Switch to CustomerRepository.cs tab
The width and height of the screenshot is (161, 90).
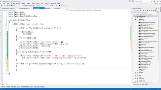pyautogui.click(x=24, y=8)
